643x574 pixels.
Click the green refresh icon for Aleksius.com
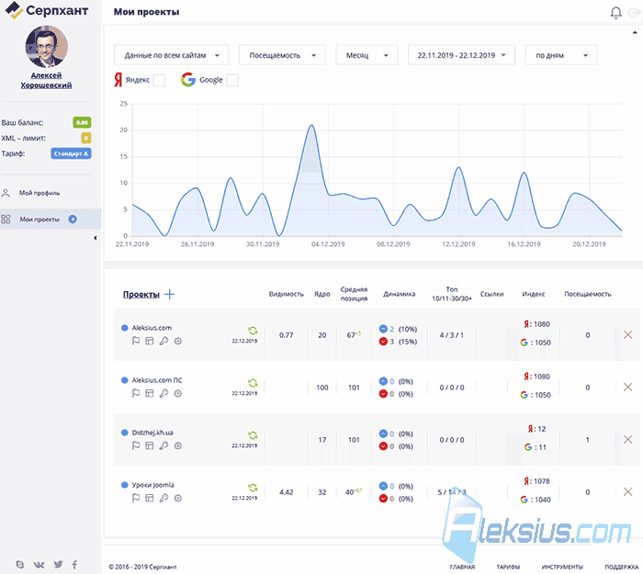(x=253, y=331)
